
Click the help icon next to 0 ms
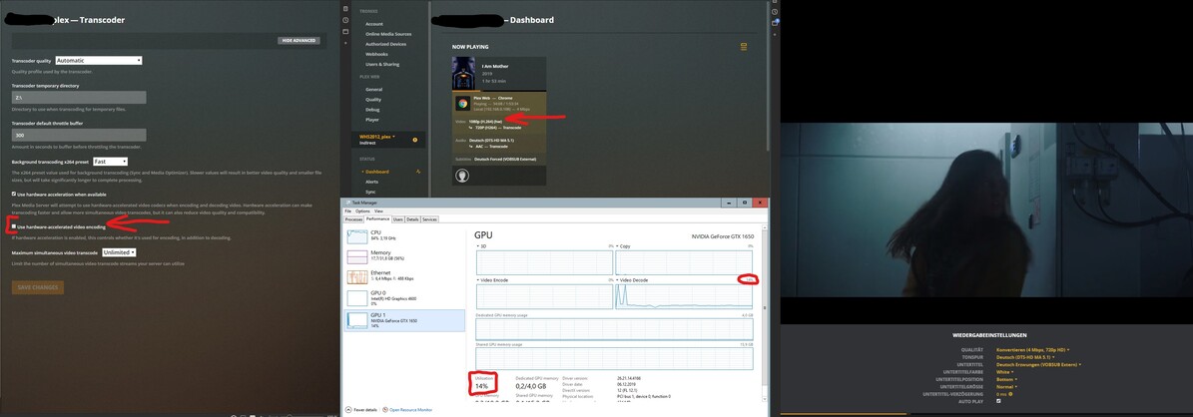pos(1009,393)
